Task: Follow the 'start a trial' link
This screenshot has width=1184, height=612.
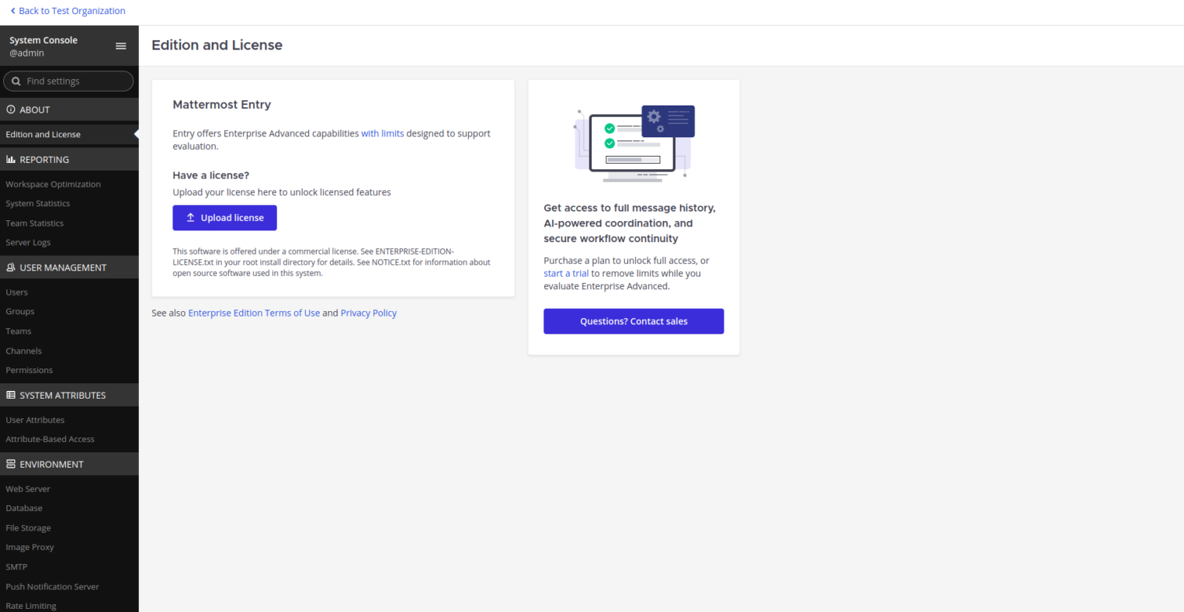Action: click(x=566, y=273)
